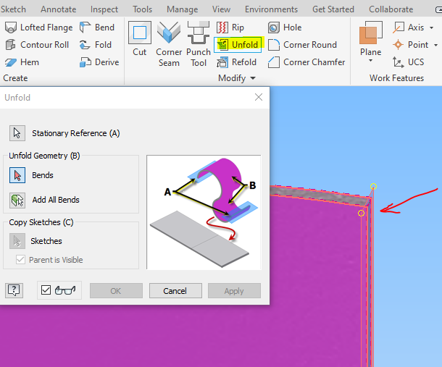The image size is (442, 367).
Task: Select the Cut tool
Action: point(140,39)
